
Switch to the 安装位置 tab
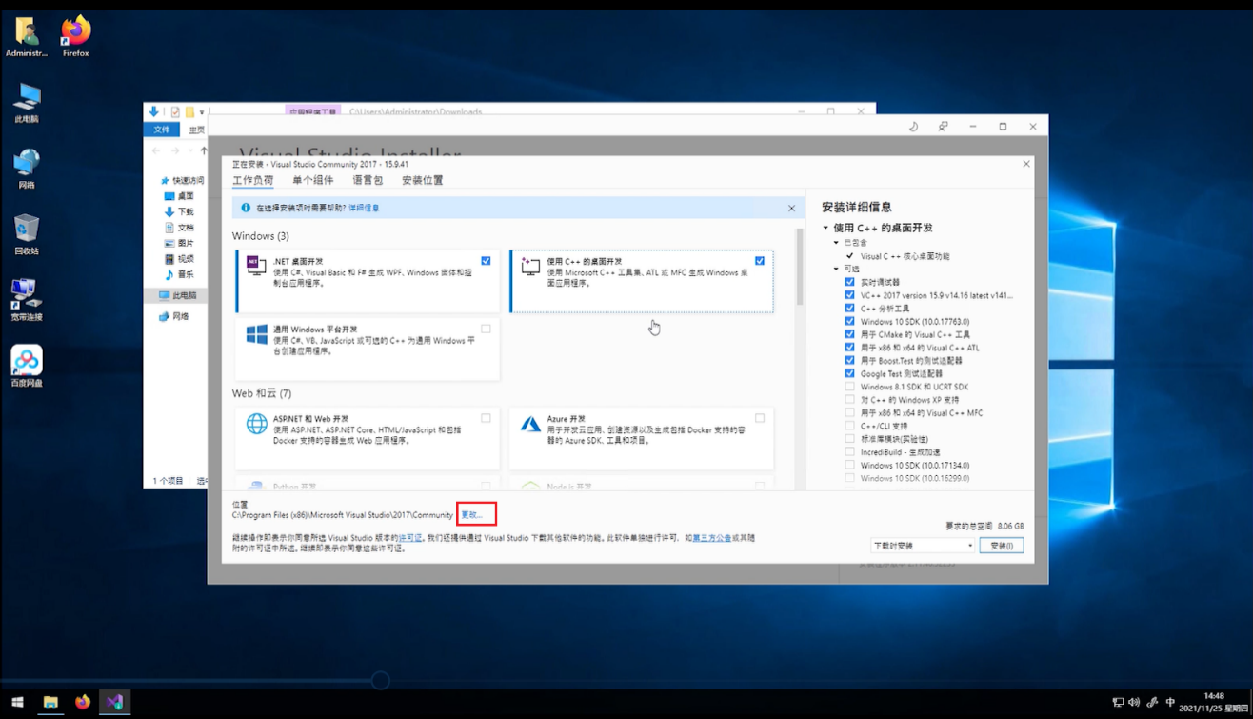pos(422,180)
